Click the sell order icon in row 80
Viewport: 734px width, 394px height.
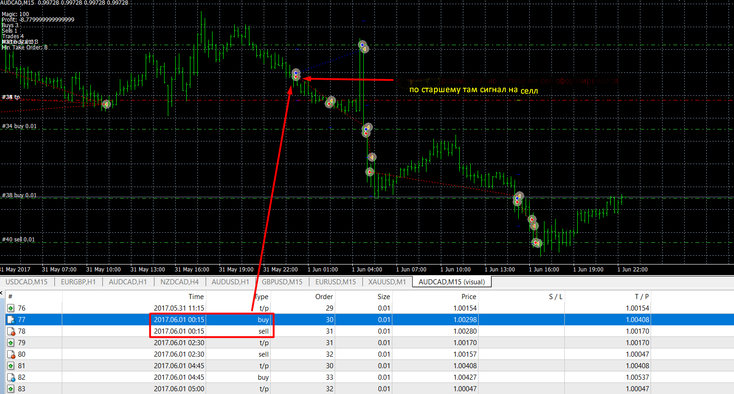click(11, 354)
